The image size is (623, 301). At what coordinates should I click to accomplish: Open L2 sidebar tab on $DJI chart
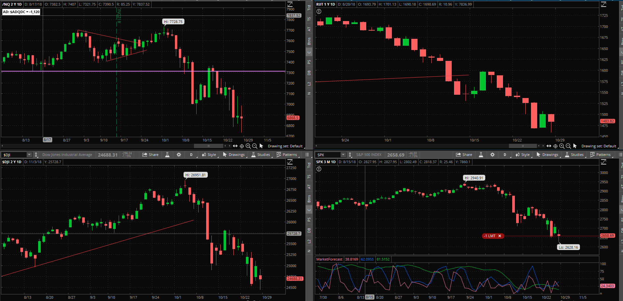309,241
